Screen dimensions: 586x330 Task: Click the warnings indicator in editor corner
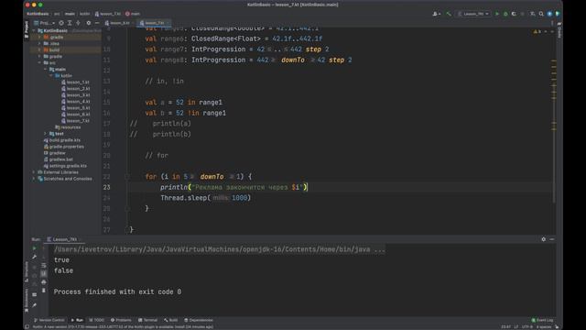[537, 32]
